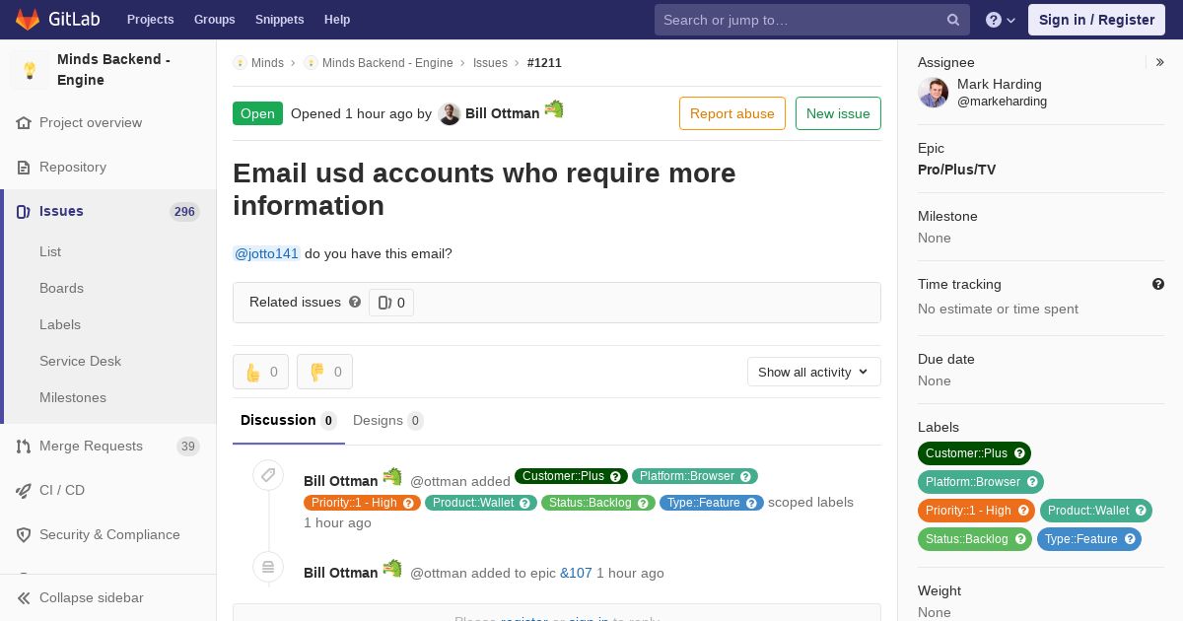Open the Show all activity dropdown
This screenshot has height=621, width=1183.
813,372
